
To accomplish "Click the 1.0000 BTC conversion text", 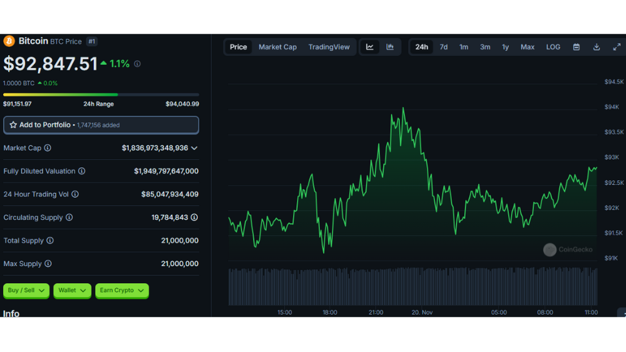I will [x=19, y=83].
